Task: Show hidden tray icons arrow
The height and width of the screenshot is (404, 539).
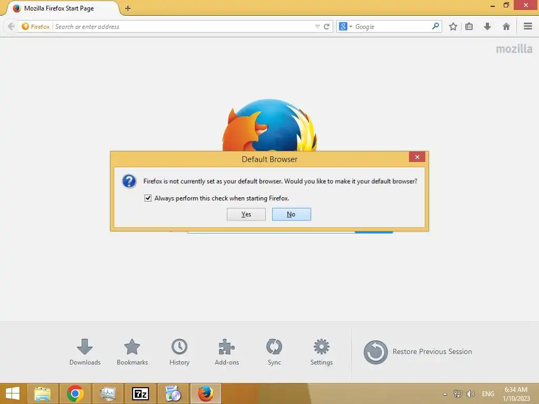Action: (x=445, y=394)
